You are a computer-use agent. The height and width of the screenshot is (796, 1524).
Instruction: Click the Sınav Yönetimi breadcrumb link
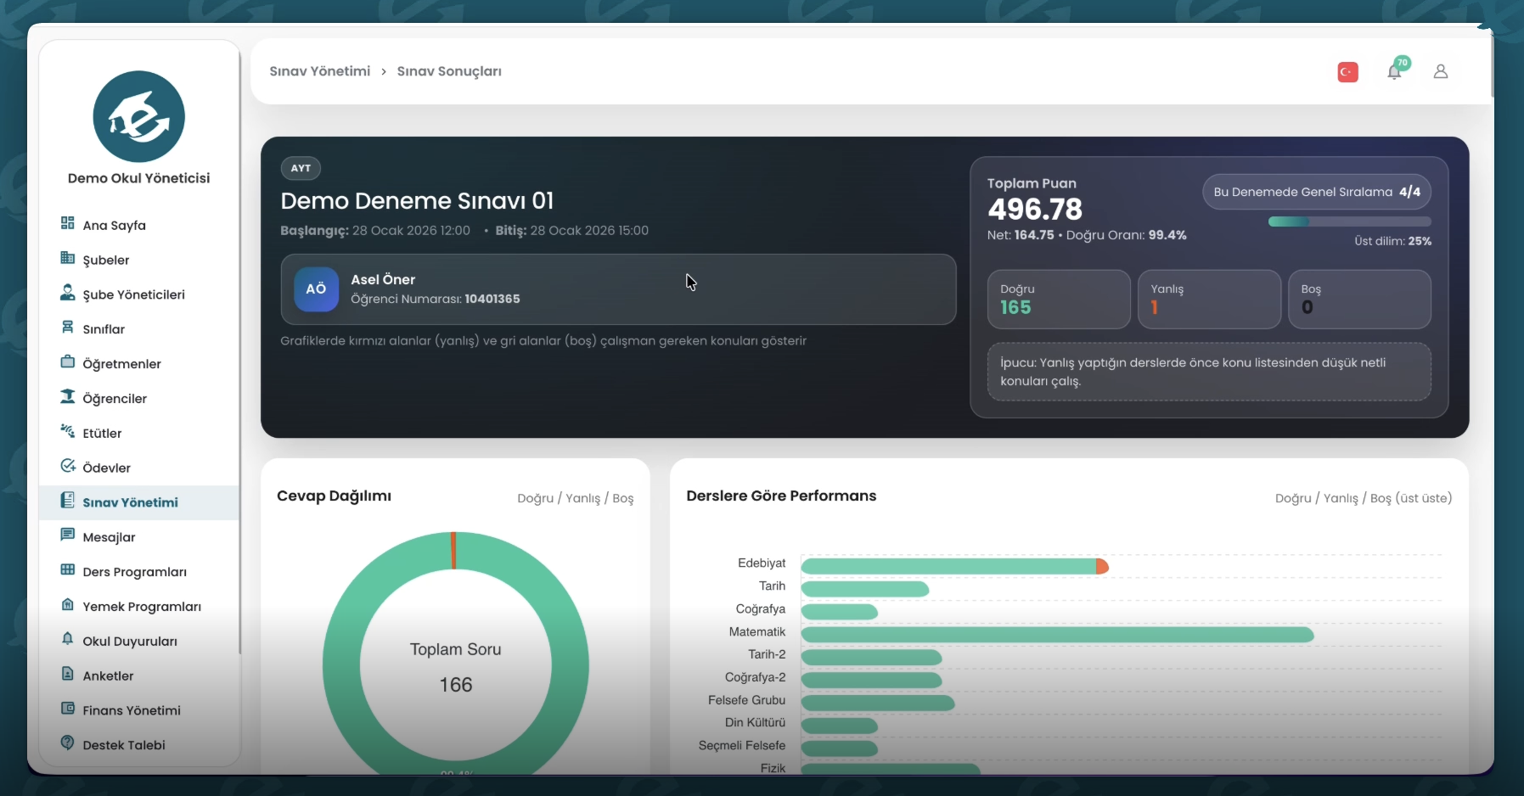click(x=320, y=71)
